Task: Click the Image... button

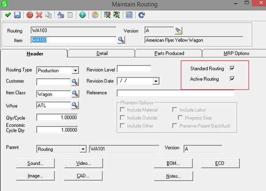Action: click(x=35, y=176)
